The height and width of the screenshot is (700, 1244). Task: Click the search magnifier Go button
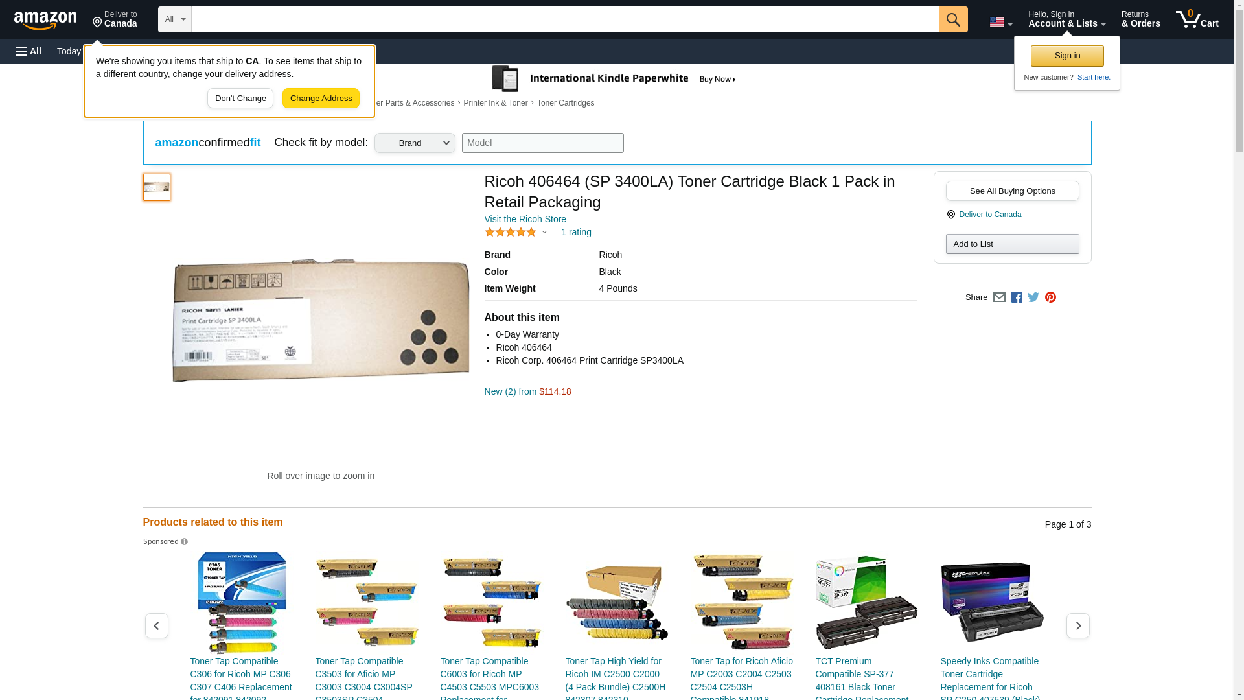pyautogui.click(x=953, y=19)
